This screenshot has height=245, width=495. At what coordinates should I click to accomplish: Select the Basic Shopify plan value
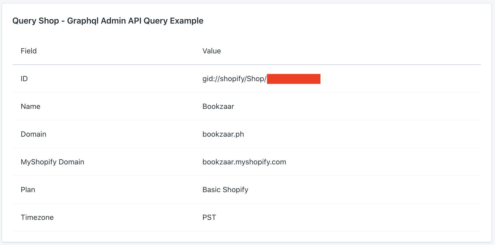click(225, 190)
